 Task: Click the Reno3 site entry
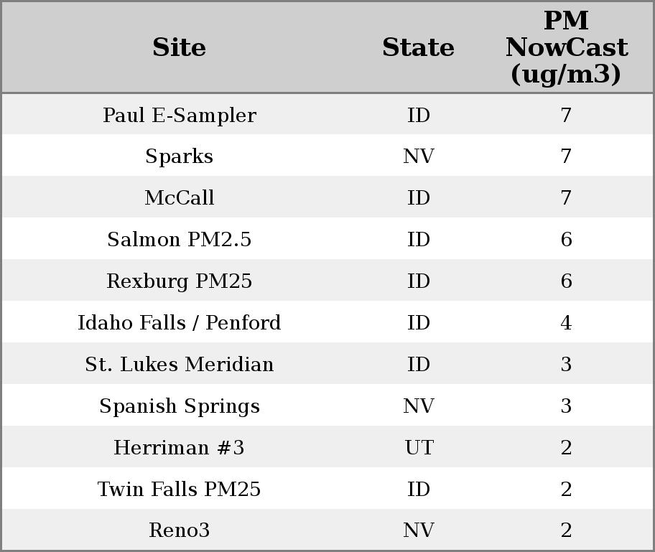tap(179, 530)
